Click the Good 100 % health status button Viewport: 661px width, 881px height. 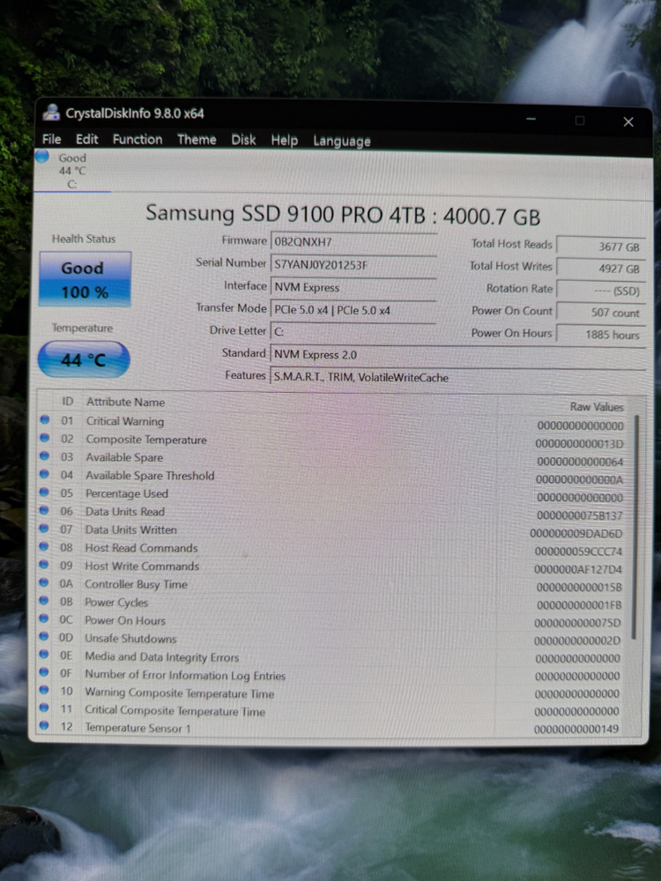[x=85, y=279]
